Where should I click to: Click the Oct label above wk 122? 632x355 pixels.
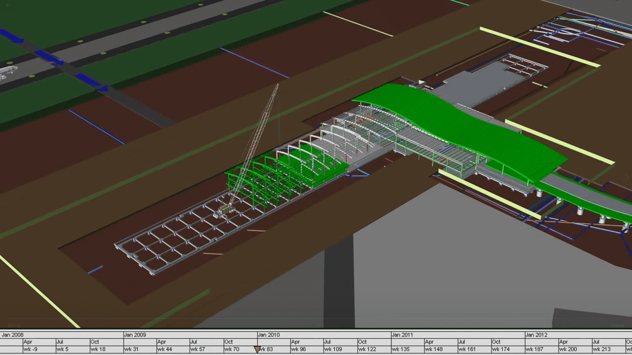click(x=363, y=342)
